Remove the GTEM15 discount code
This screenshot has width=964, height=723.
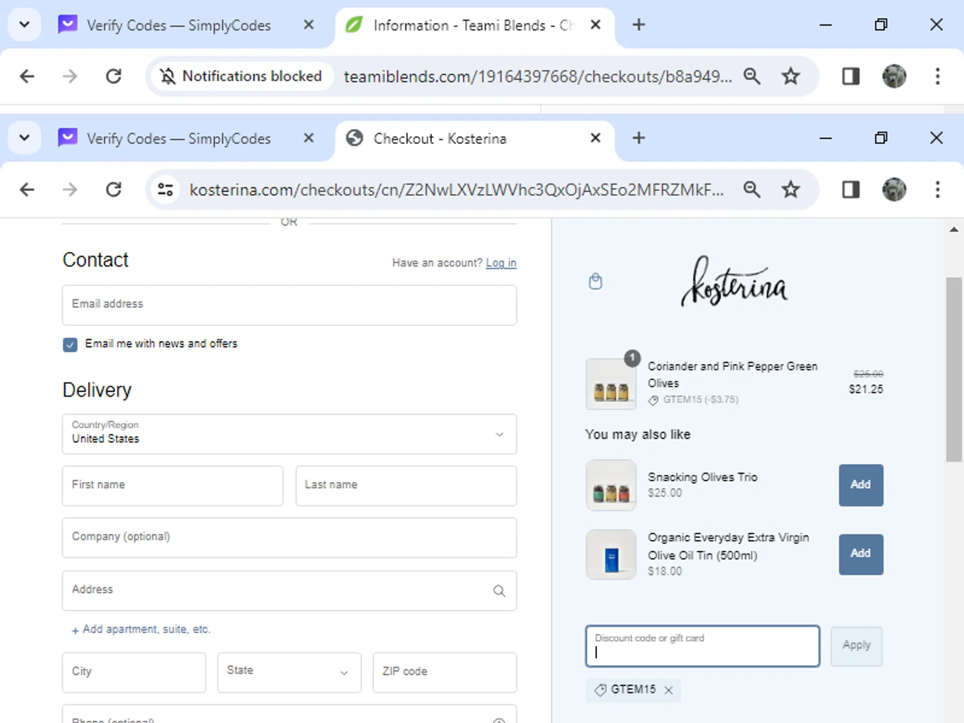click(668, 690)
